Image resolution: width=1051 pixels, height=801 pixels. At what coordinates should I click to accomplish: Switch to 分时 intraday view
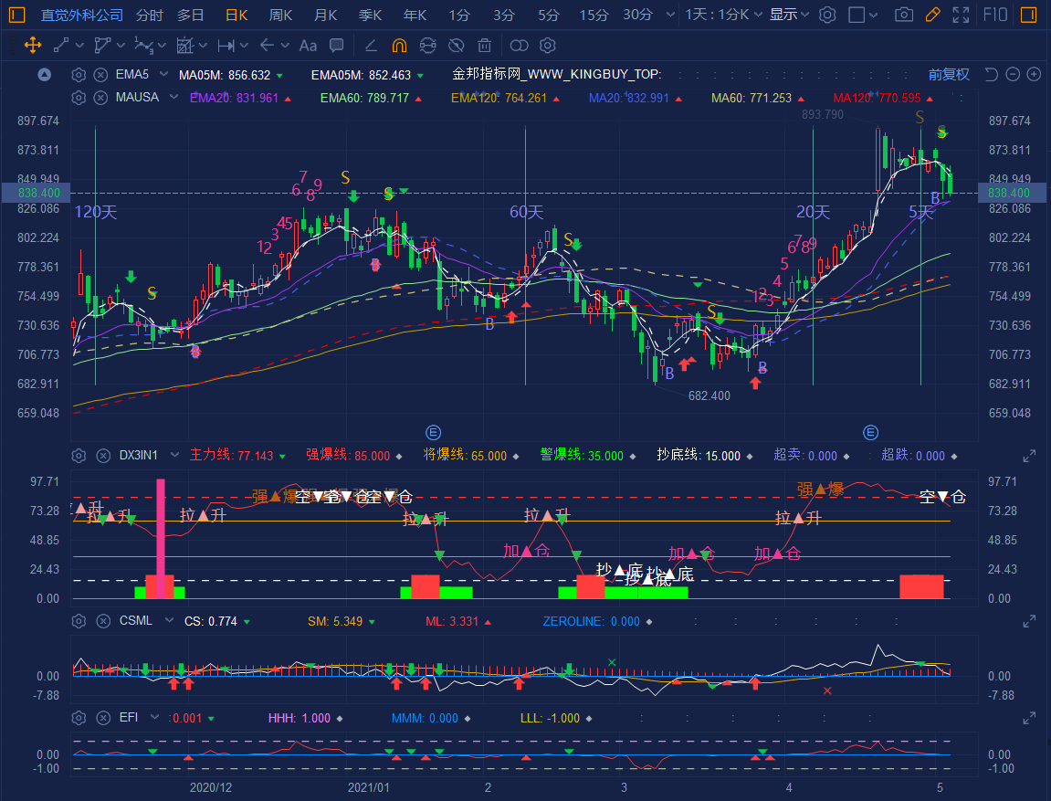click(x=150, y=15)
